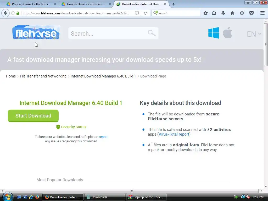Open Popcap Game Colle... taskbar window
Viewport: 268px width, 201px height.
click(147, 197)
